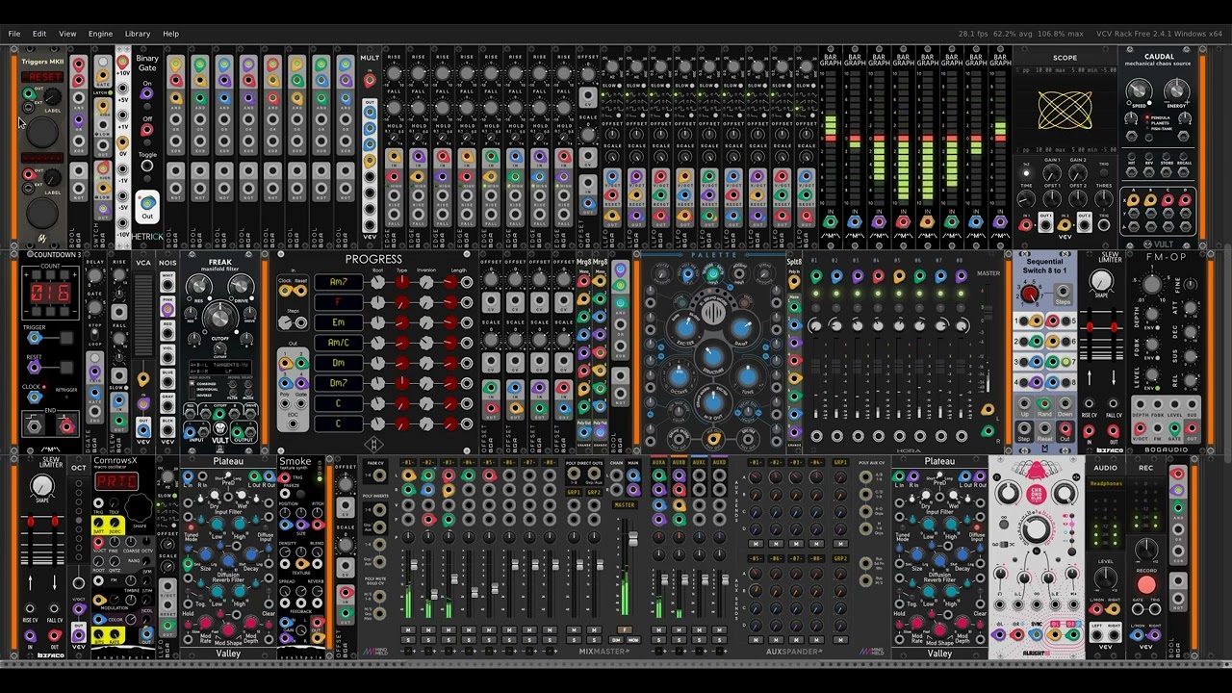Open the File menu
Screen dimensions: 1232x693
(14, 34)
